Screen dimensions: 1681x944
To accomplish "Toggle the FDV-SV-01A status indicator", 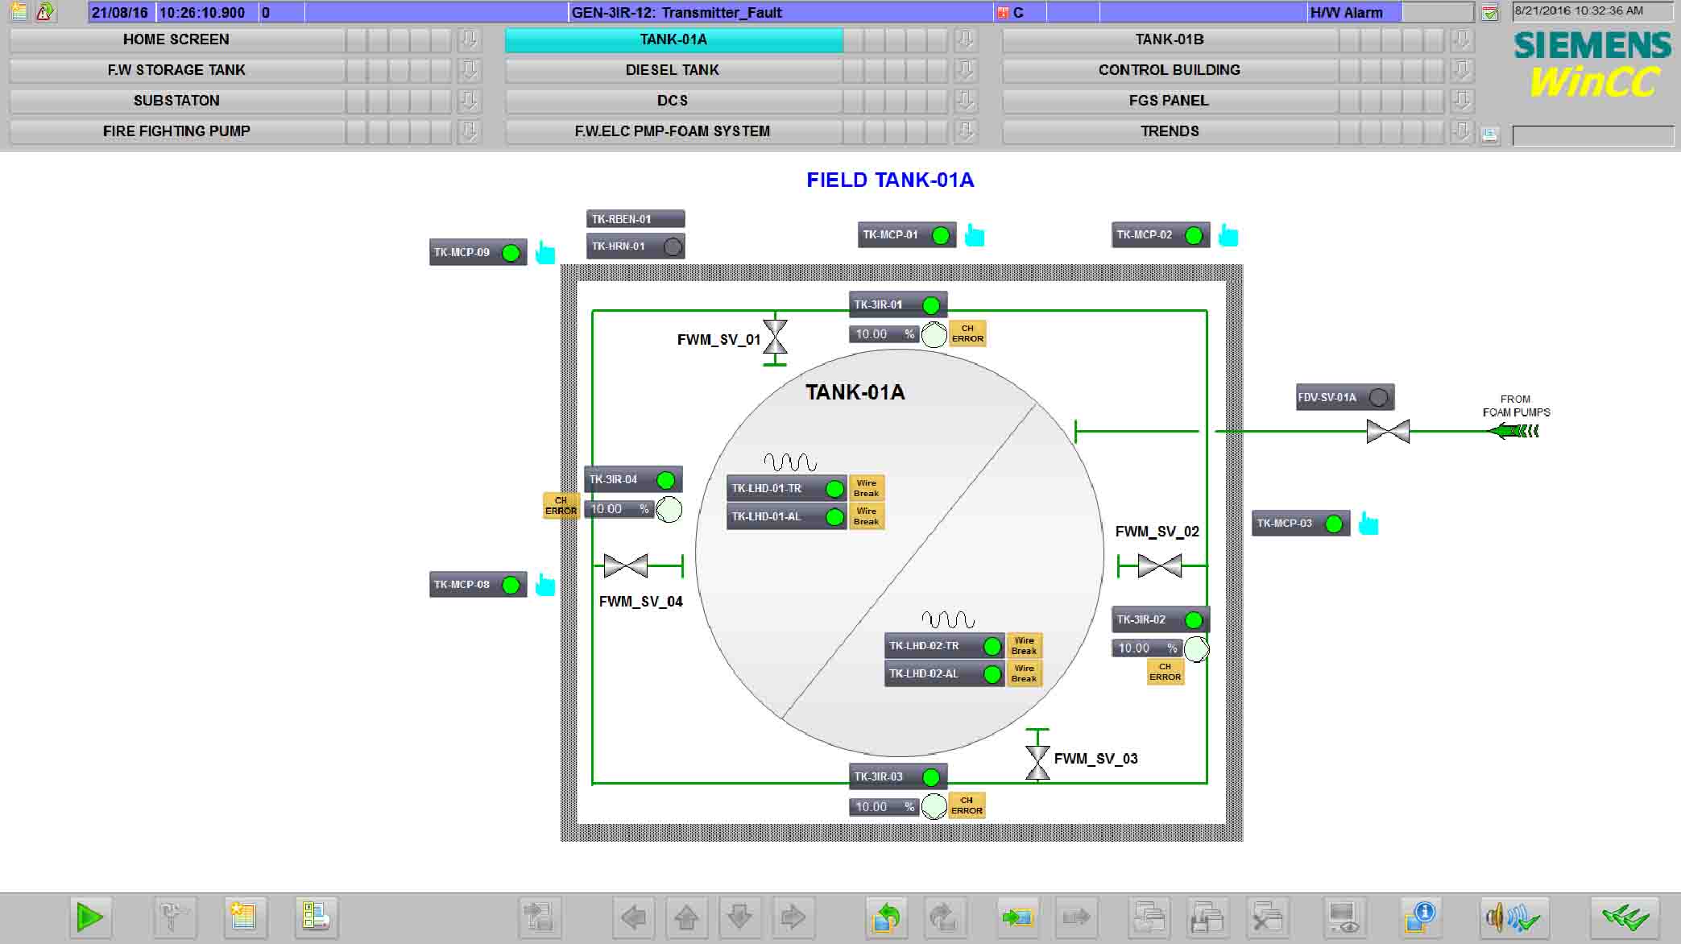I will pos(1379,397).
